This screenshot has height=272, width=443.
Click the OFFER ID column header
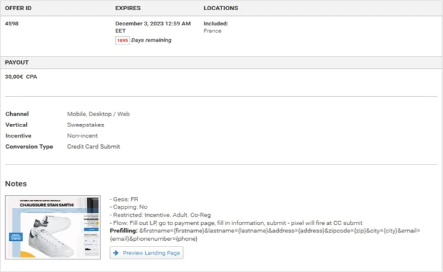pyautogui.click(x=18, y=8)
